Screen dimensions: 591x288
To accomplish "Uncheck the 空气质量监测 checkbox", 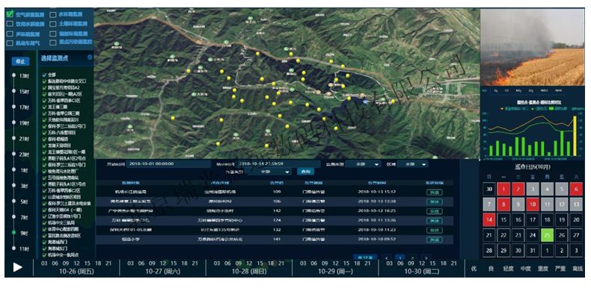I will point(10,14).
